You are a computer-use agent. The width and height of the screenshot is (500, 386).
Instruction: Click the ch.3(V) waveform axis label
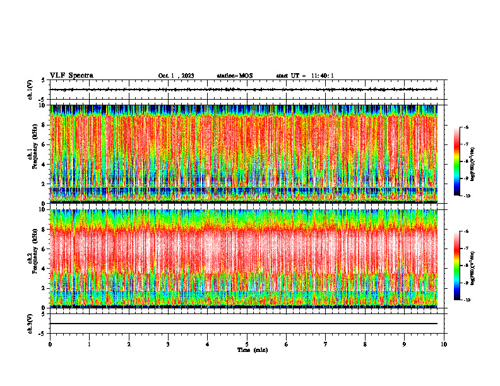tap(30, 324)
